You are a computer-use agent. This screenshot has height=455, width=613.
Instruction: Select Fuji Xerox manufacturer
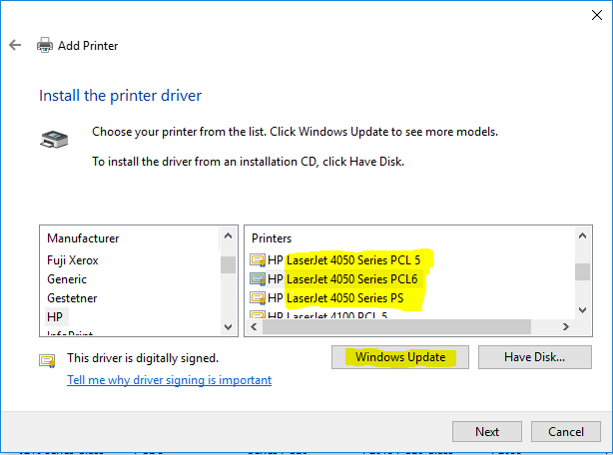click(73, 260)
